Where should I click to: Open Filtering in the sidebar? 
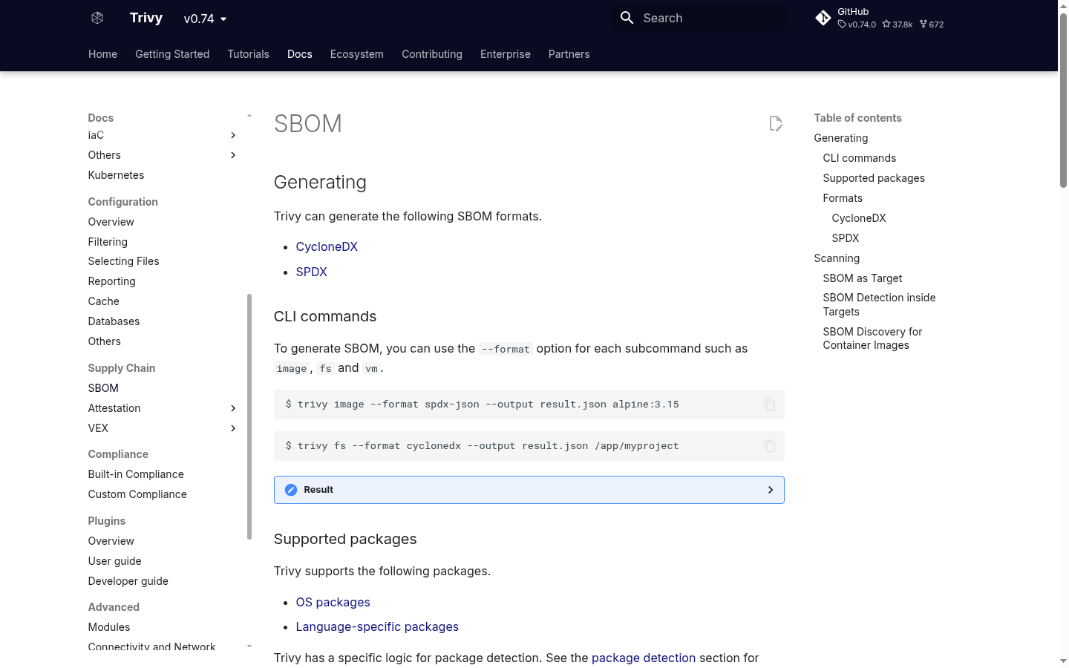click(x=108, y=242)
